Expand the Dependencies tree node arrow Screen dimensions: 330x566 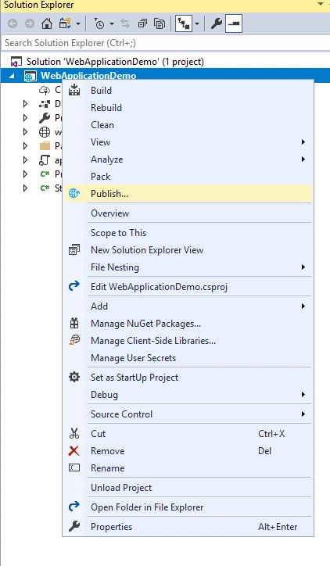(25, 104)
